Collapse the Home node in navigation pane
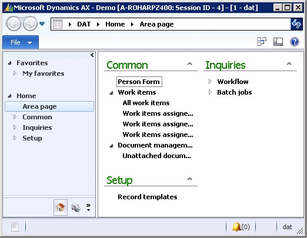 9,96
